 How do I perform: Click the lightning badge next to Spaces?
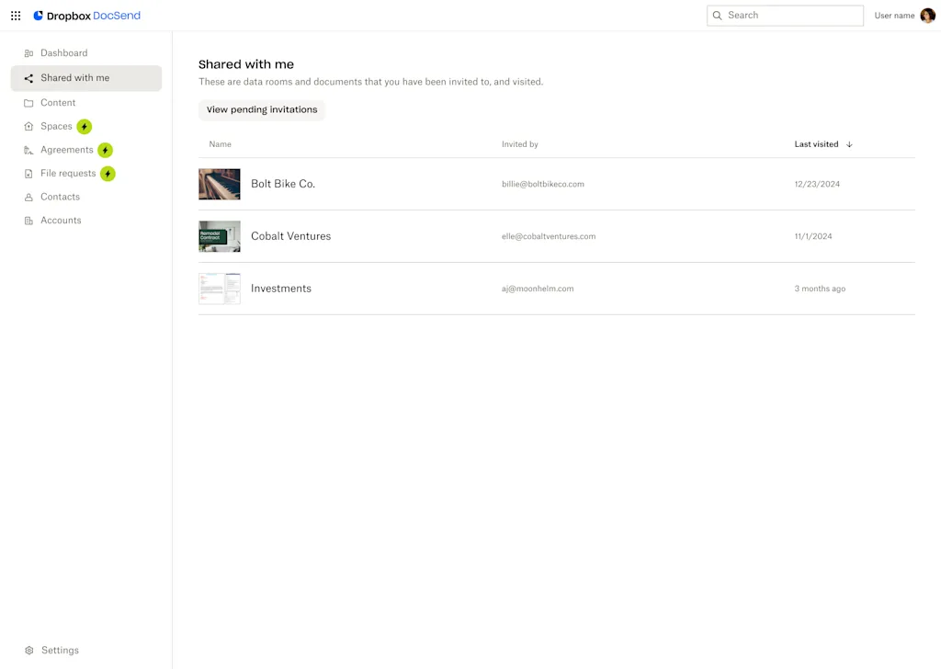(85, 126)
